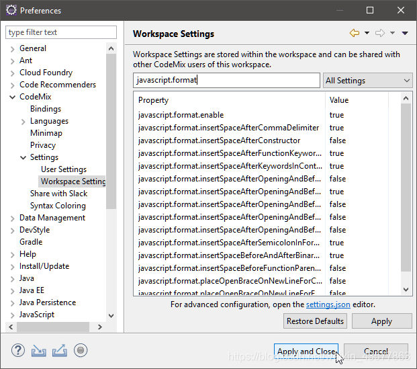Click the tree scroll up arrow
Screen dimensions: 417x369
pyautogui.click(x=111, y=48)
